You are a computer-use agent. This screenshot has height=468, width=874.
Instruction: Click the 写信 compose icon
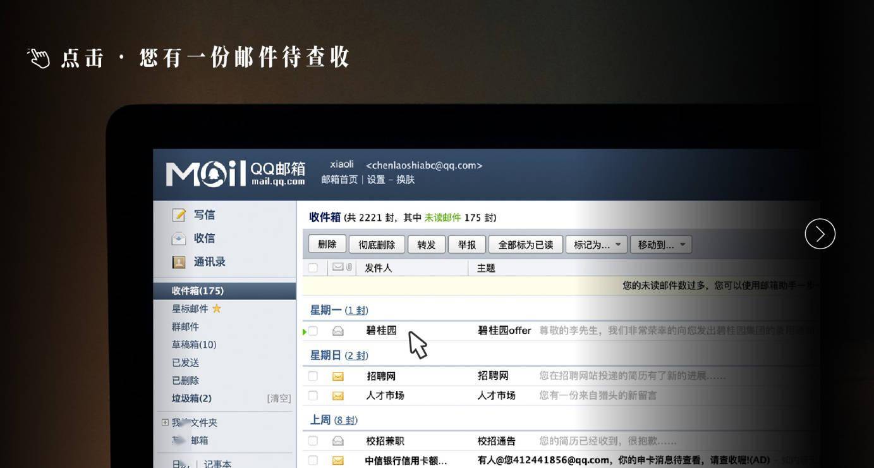[179, 215]
